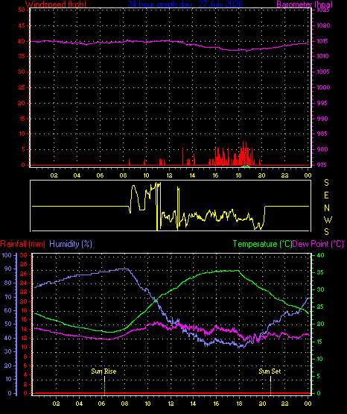Click windspeed axis value "15"
The image size is (347, 414).
[x=22, y=119]
